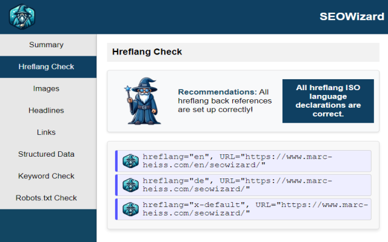Click the wizard icon beside hreflang="de" entry
Screen dimensions: 388x242
pos(131,185)
